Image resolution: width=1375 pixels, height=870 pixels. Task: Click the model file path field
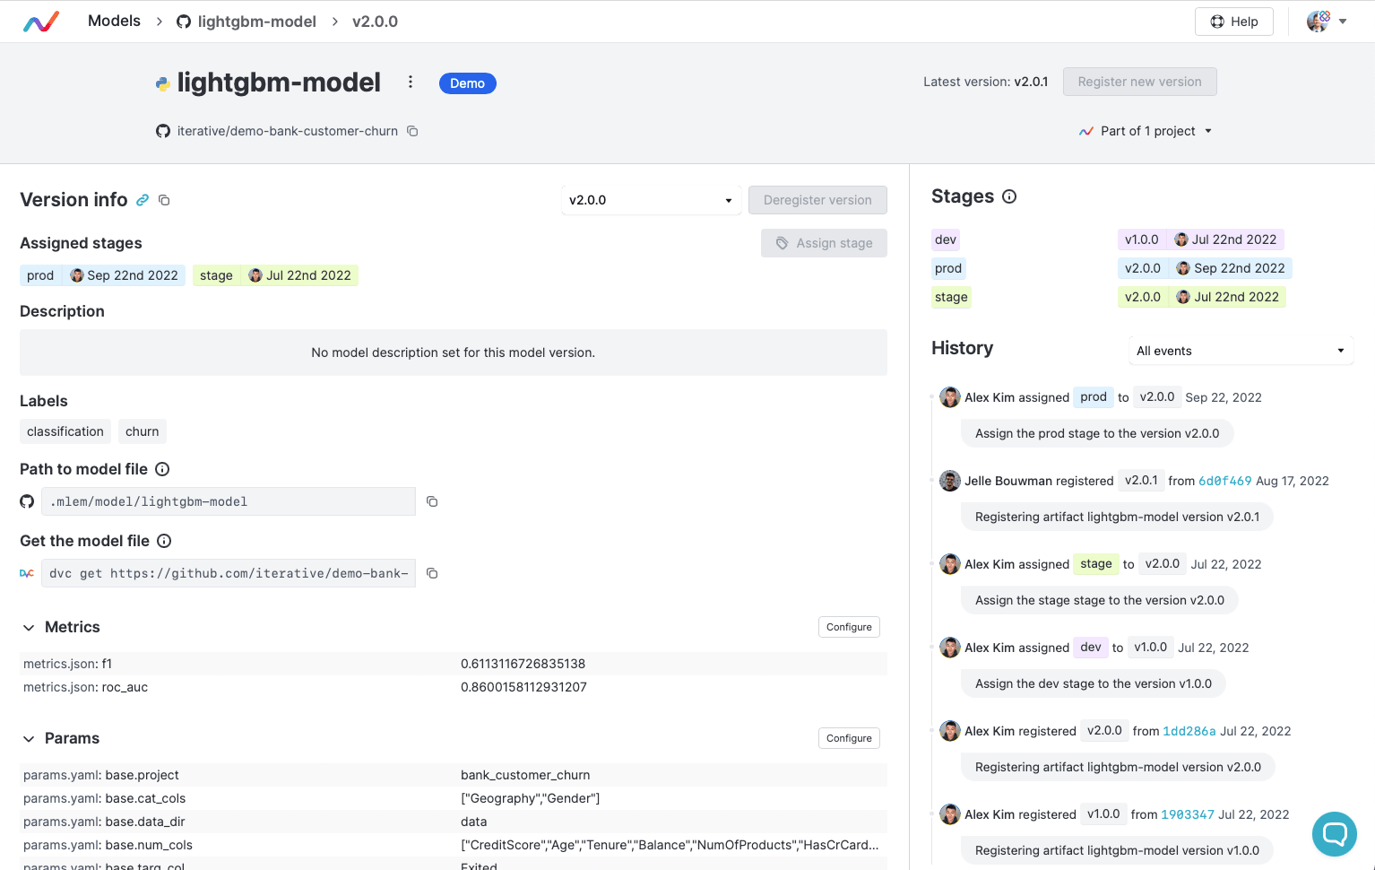click(x=229, y=501)
